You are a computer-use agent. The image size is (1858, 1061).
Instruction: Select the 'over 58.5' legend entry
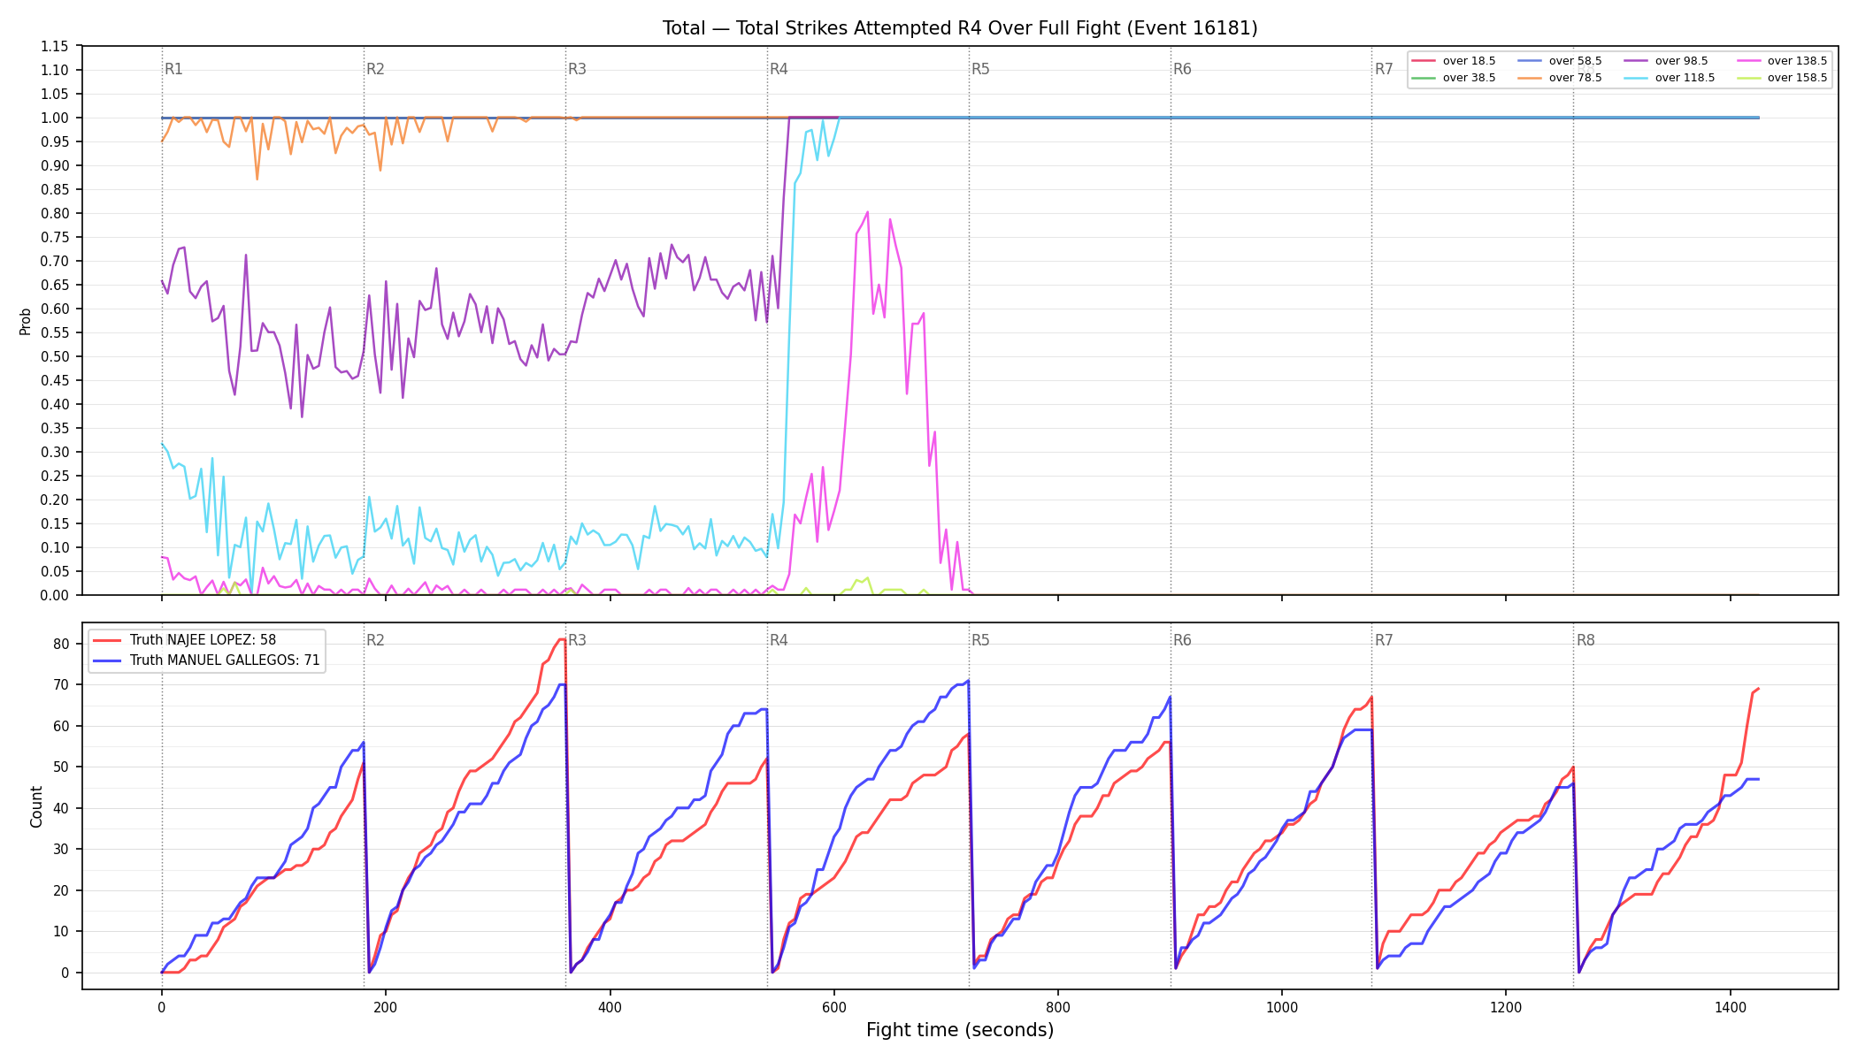[1560, 61]
